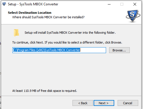Screen dimensions: 143x109
Task: Minimize the Setup window
Action: click(x=109, y=4)
